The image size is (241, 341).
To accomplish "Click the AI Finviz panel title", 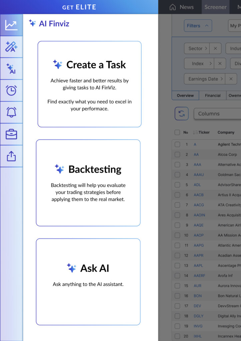I will pos(54,24).
